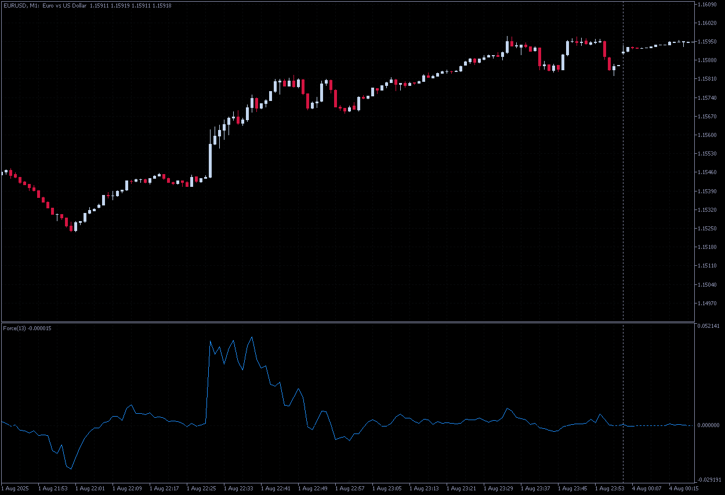Select the 1 Aug 22:25 time label
This screenshot has height=495, width=725.
pos(201,489)
